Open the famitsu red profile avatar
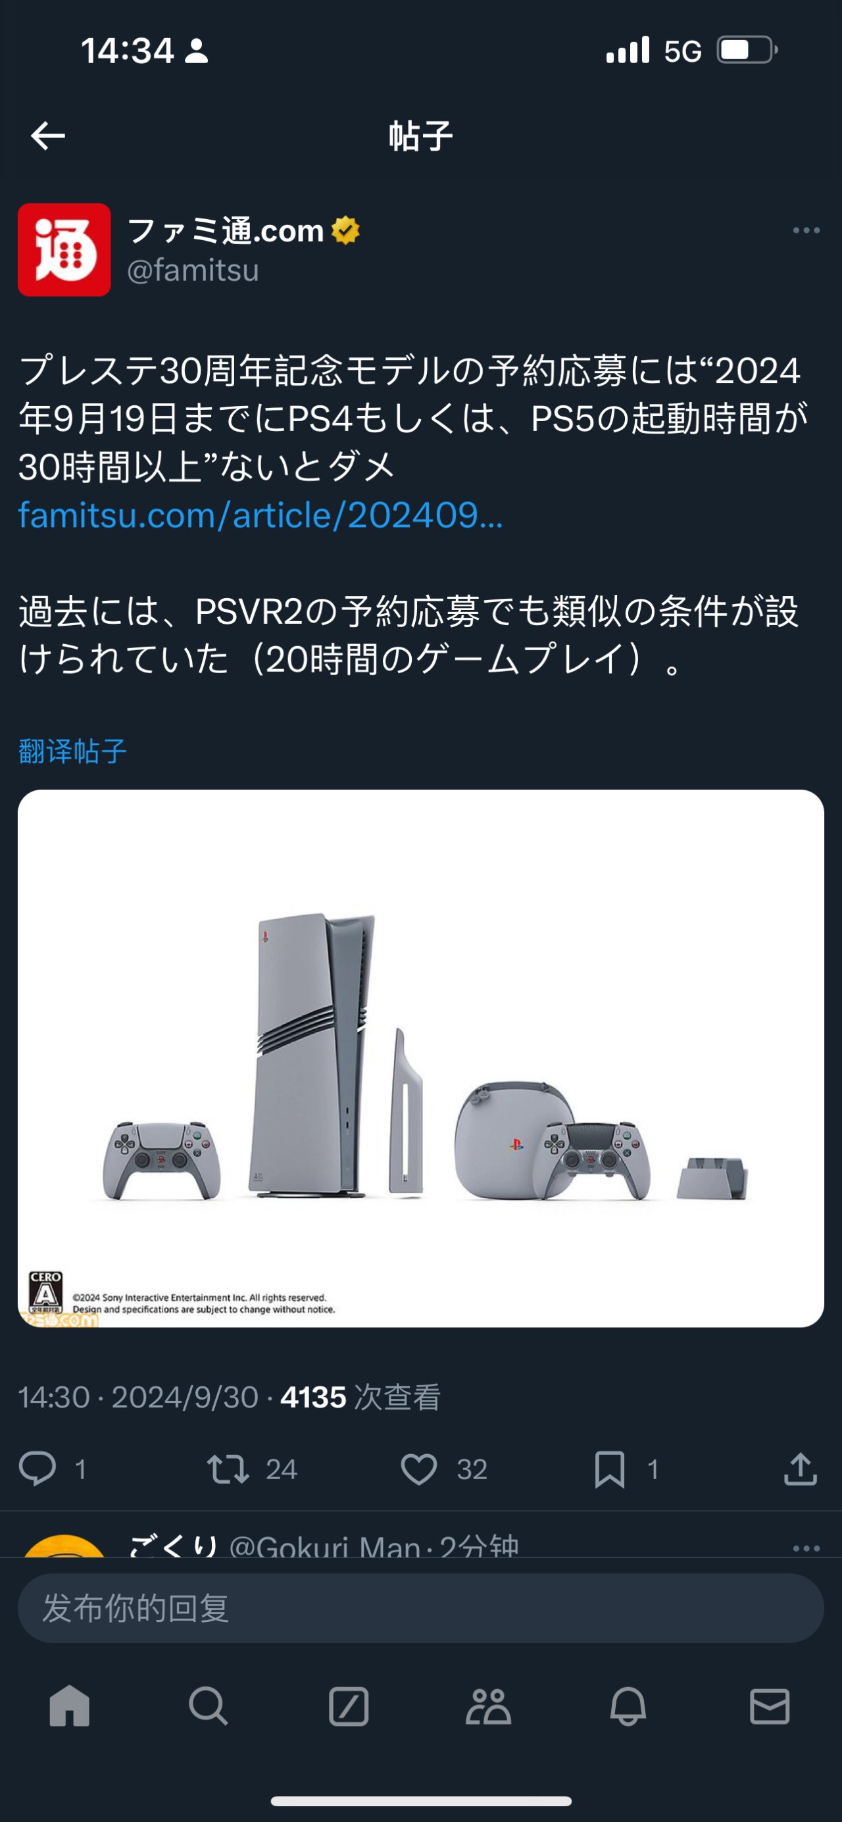Viewport: 842px width, 1822px height. [x=64, y=249]
